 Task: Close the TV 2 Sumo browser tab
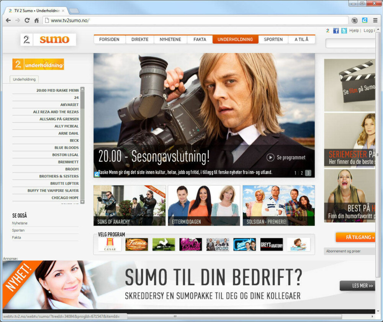[63, 11]
